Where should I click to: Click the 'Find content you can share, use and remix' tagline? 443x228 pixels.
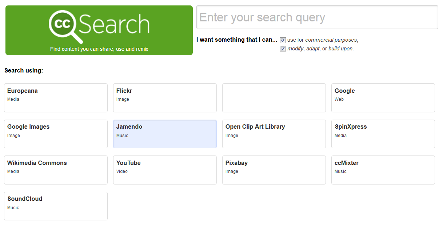point(99,49)
